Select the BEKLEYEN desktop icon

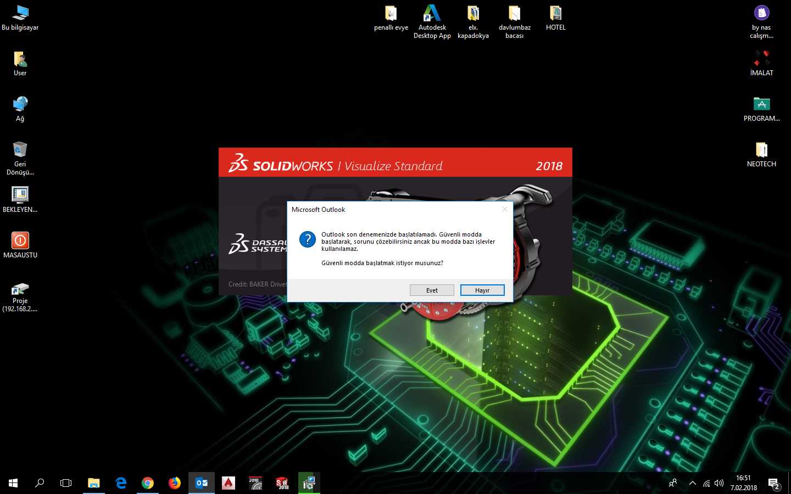point(20,200)
